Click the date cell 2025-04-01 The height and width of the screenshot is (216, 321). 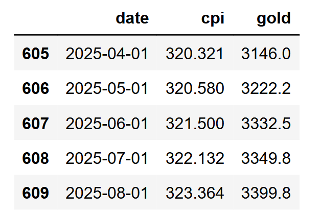point(107,54)
